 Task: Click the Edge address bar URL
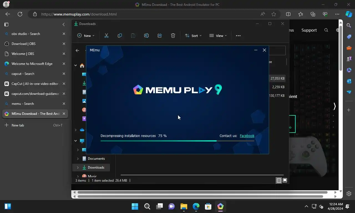(x=79, y=14)
